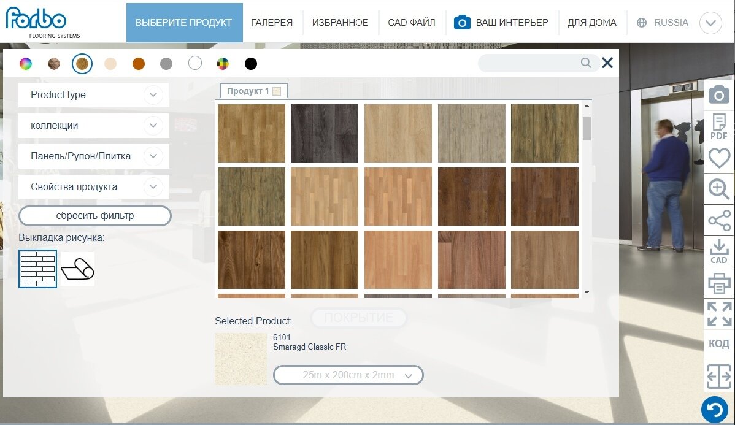This screenshot has height=425, width=735.
Task: Expand the header chevron circle next to RUSSIA
Action: [x=710, y=23]
